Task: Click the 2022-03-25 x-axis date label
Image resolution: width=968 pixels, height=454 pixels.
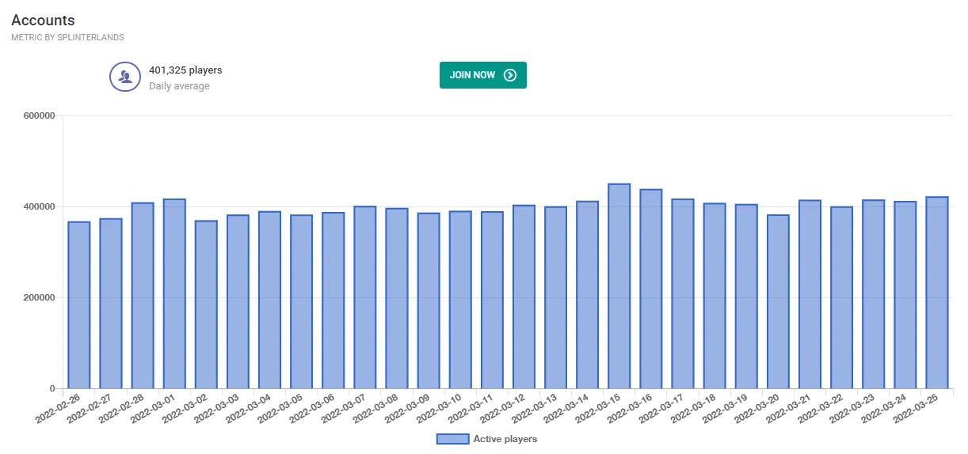Action: (x=917, y=409)
